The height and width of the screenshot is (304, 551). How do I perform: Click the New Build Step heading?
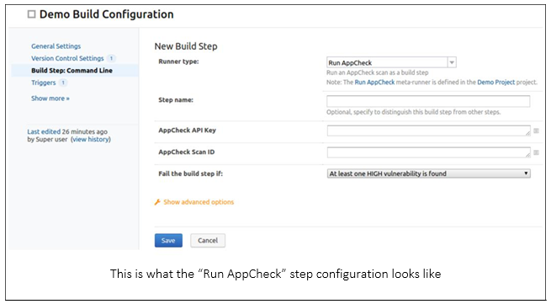click(186, 46)
